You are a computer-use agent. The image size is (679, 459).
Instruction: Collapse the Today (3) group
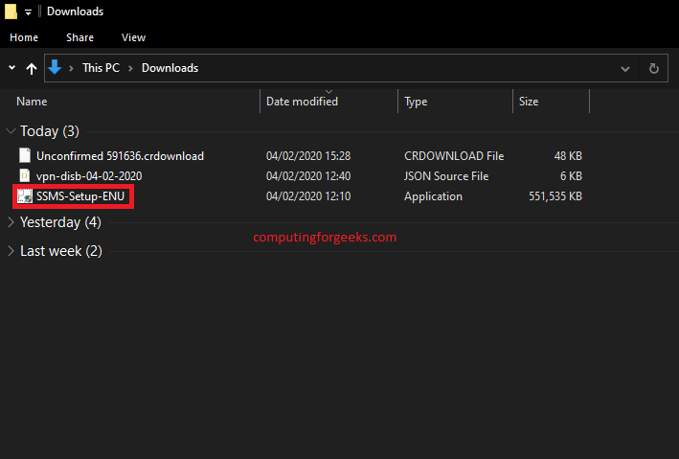tap(11, 130)
